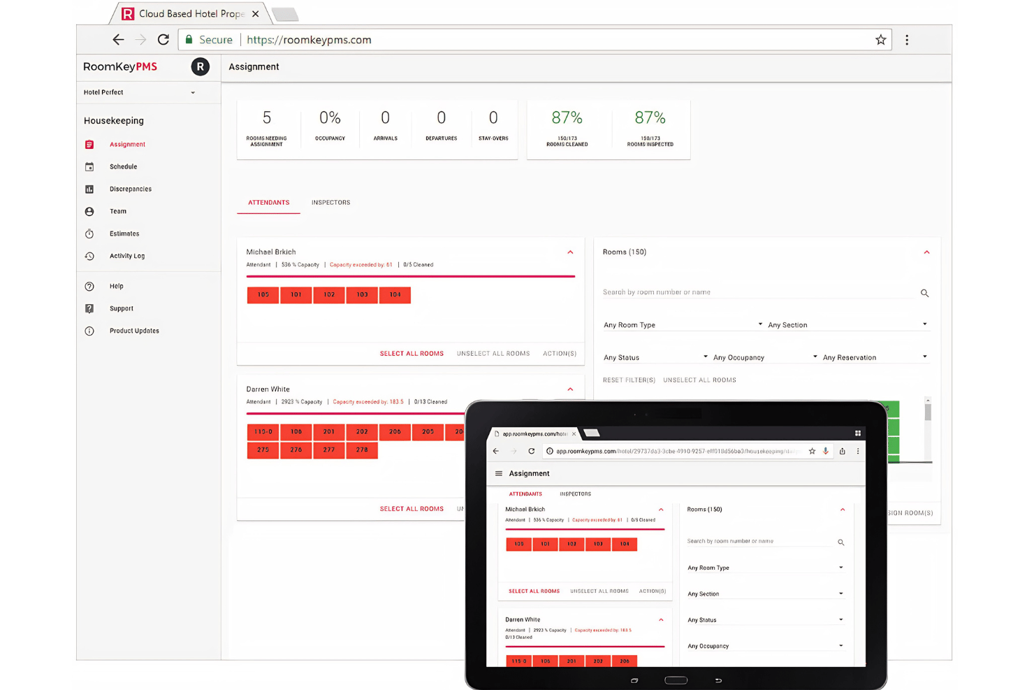
Task: Bookmark the page with the star icon
Action: click(x=881, y=40)
